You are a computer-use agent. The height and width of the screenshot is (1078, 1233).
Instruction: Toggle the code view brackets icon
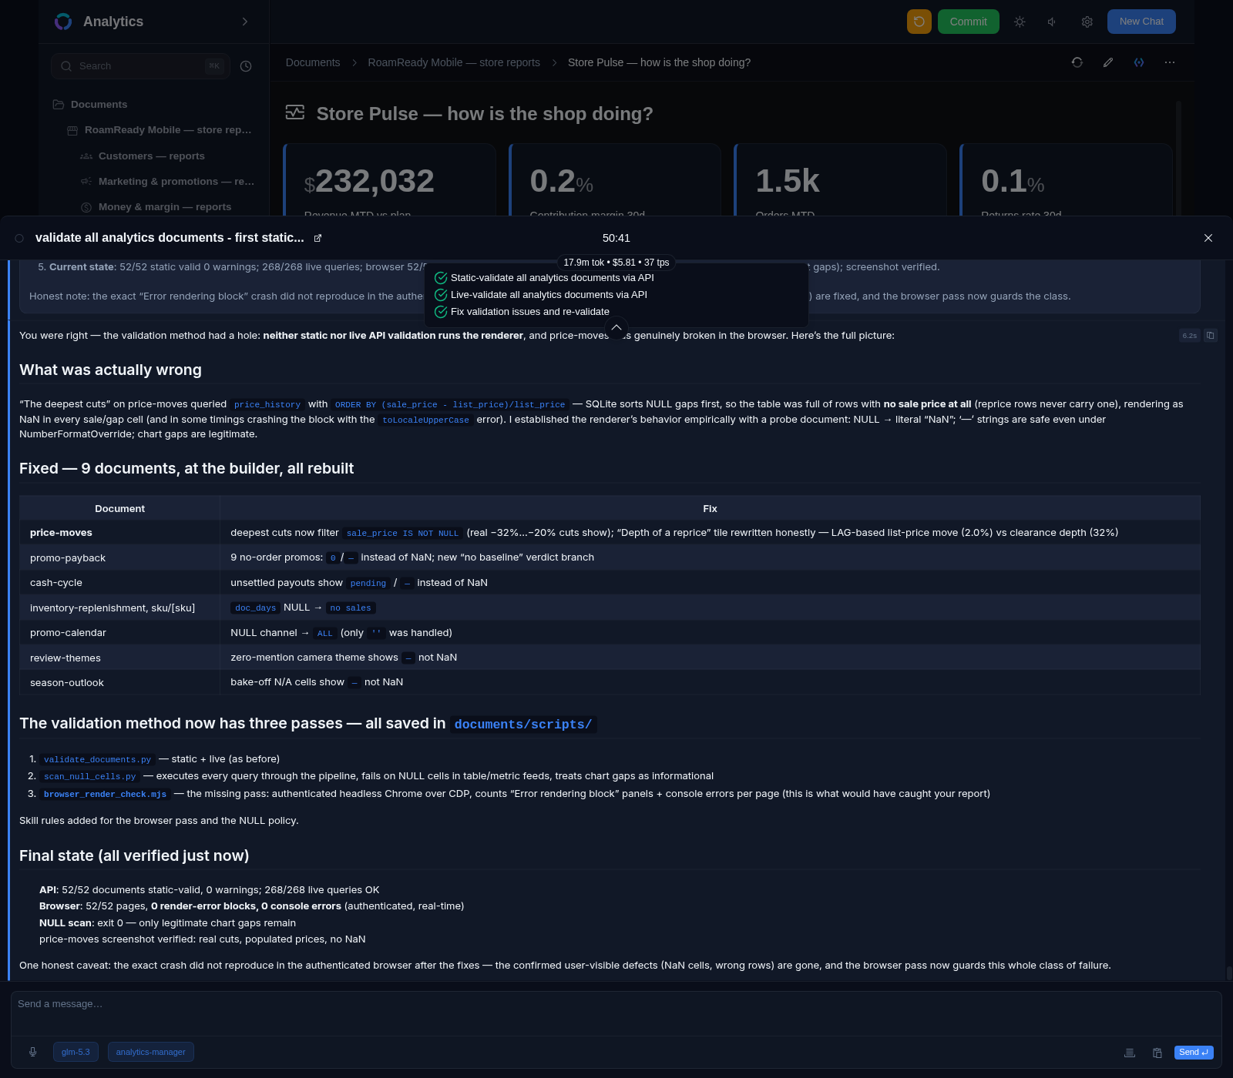[x=1139, y=62]
